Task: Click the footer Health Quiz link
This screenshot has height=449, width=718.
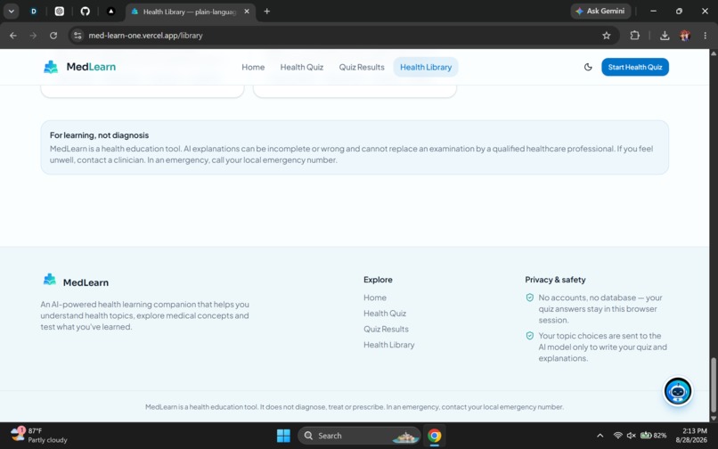Action: [x=385, y=314]
